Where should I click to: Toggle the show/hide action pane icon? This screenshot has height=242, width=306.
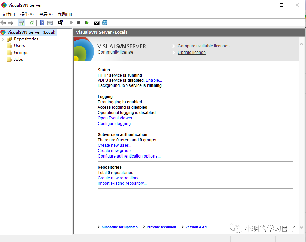[50, 23]
